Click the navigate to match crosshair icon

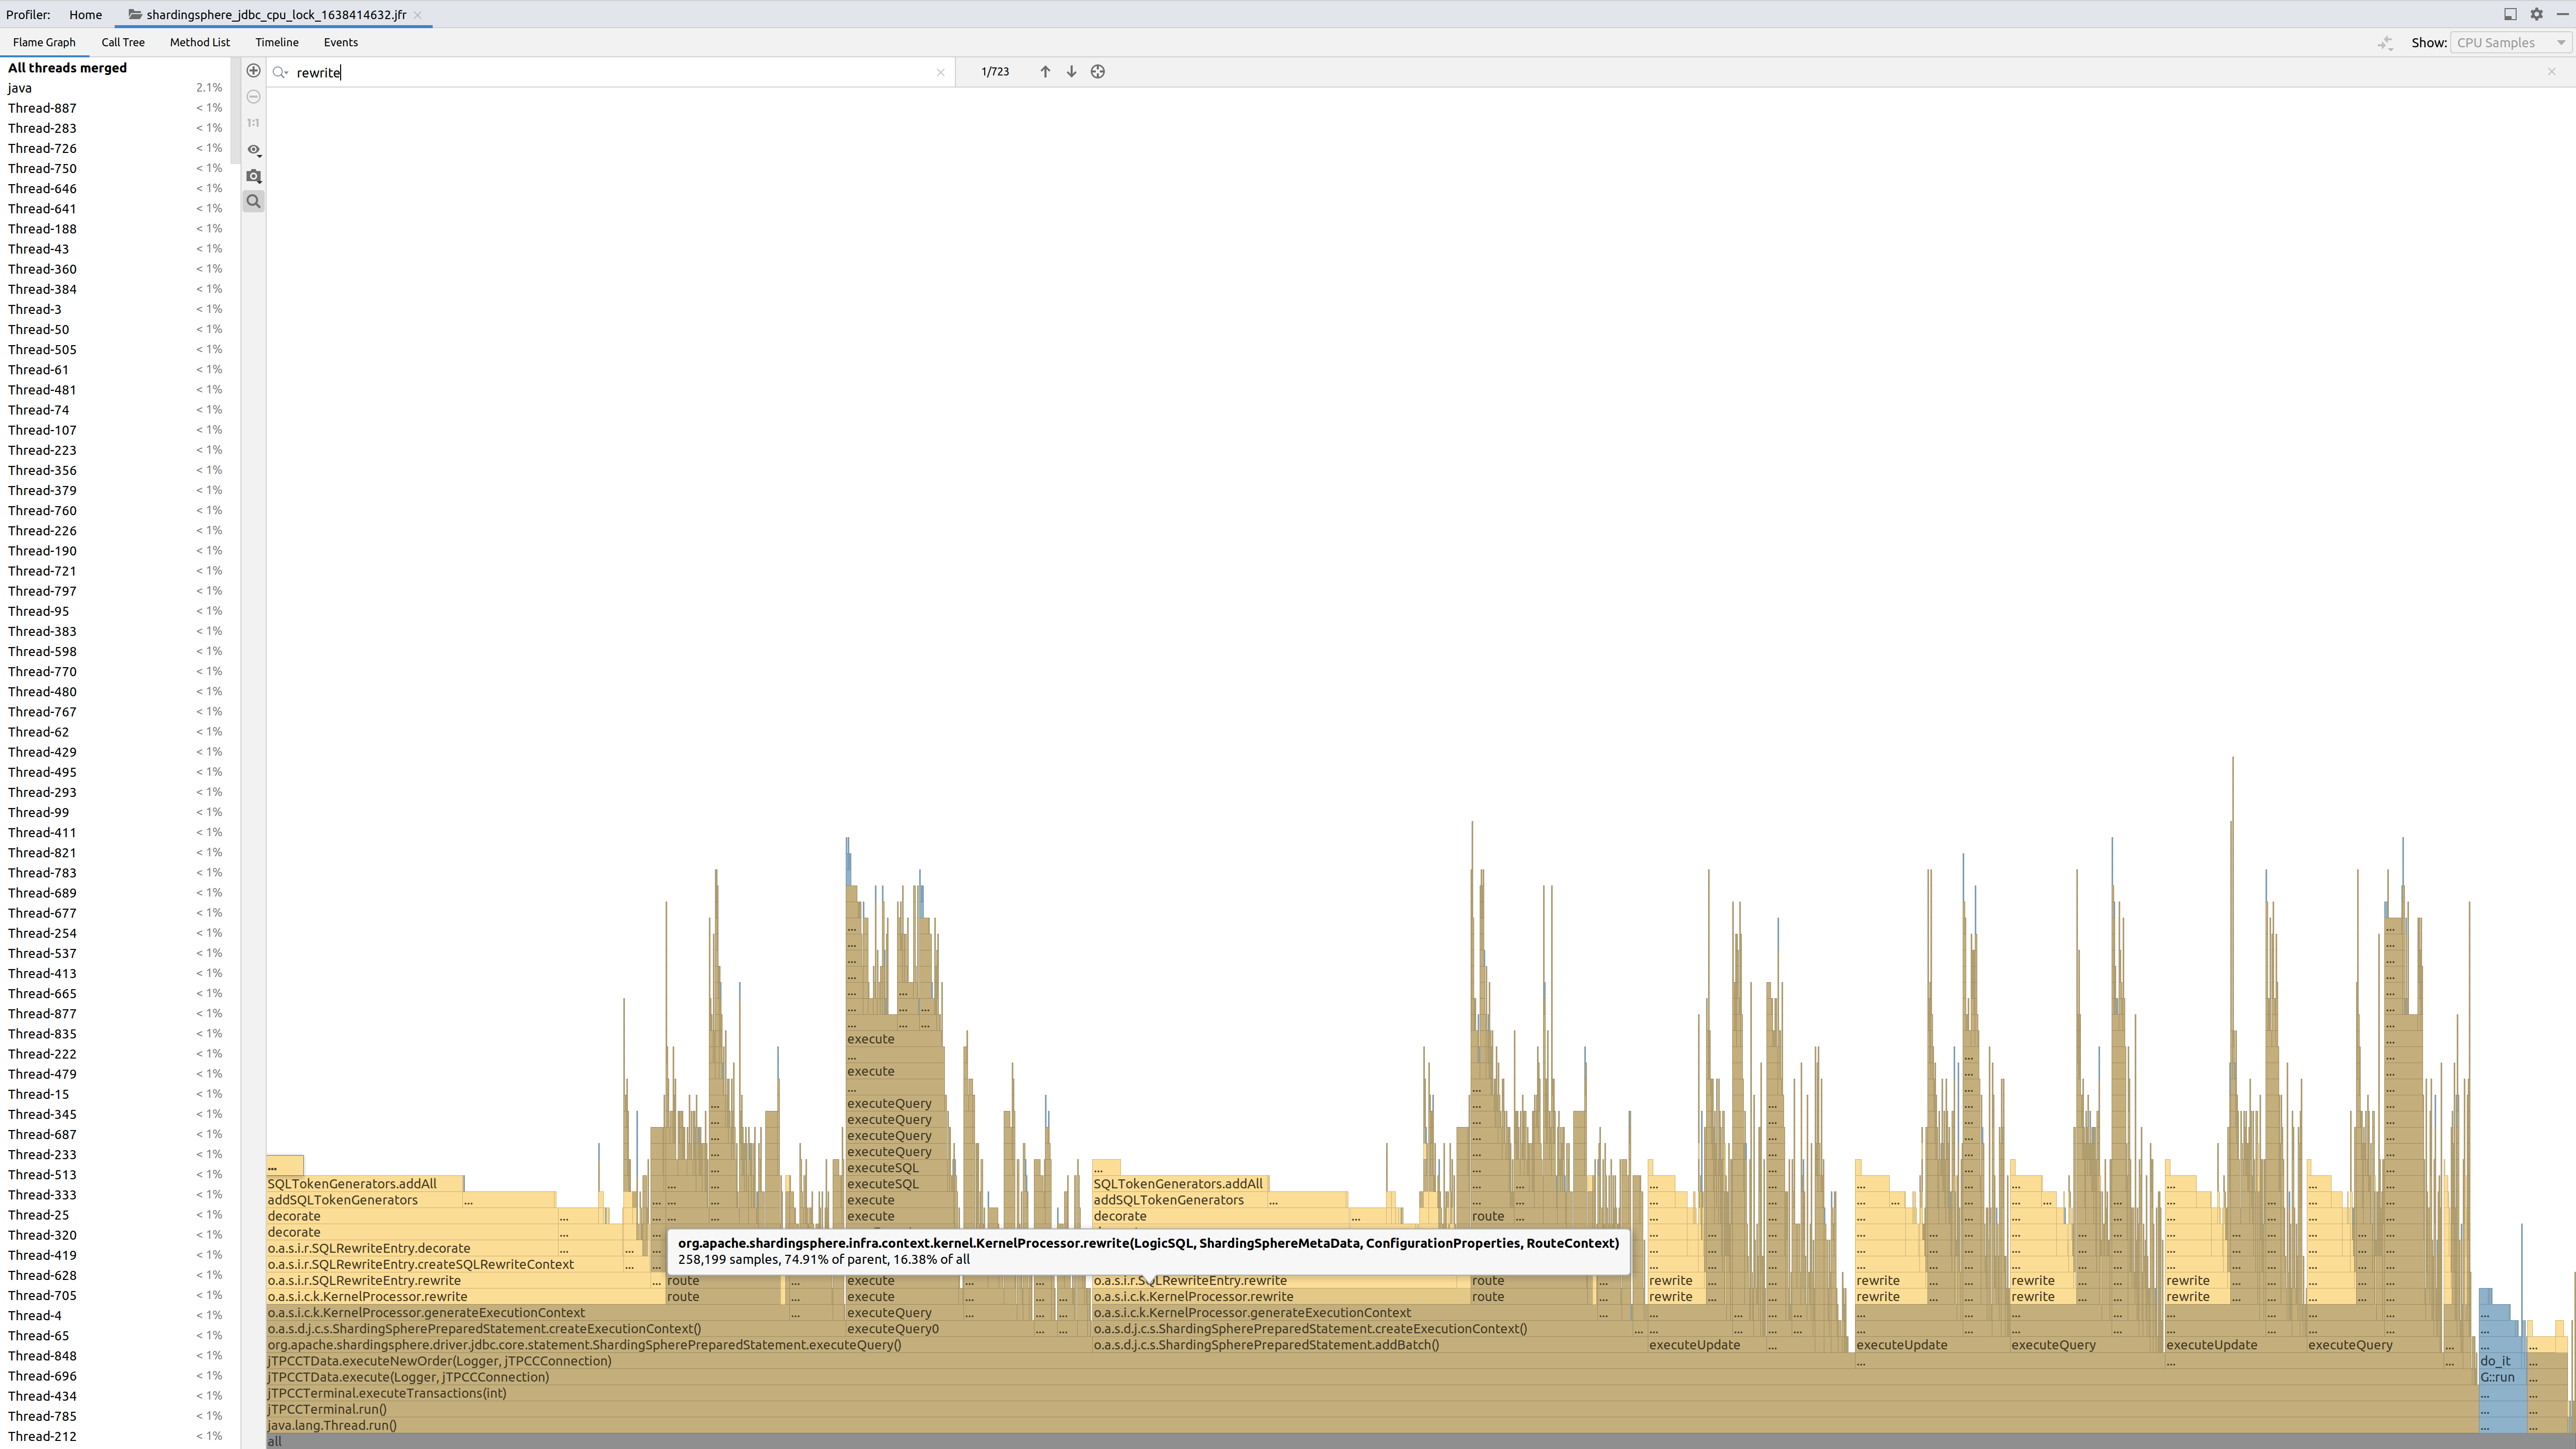(x=1098, y=72)
